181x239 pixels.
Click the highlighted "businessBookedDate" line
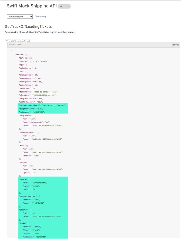(42, 105)
